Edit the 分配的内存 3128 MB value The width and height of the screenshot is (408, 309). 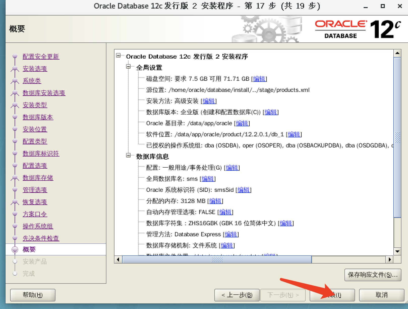click(x=215, y=201)
